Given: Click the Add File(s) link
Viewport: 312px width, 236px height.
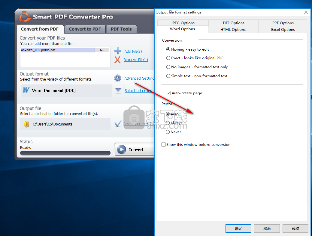Looking at the screenshot, I should point(133,51).
